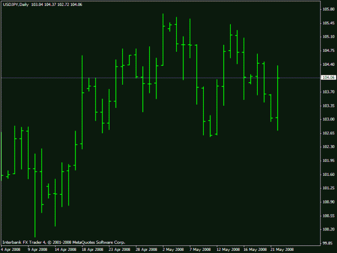This screenshot has height=253, width=337.
Task: Click the 100.20 price axis label
Action: (328, 229)
